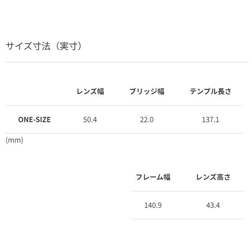This screenshot has width=252, height=252.
Task: Click the empty header cell above ONE-SIZE
Action: [34, 91]
